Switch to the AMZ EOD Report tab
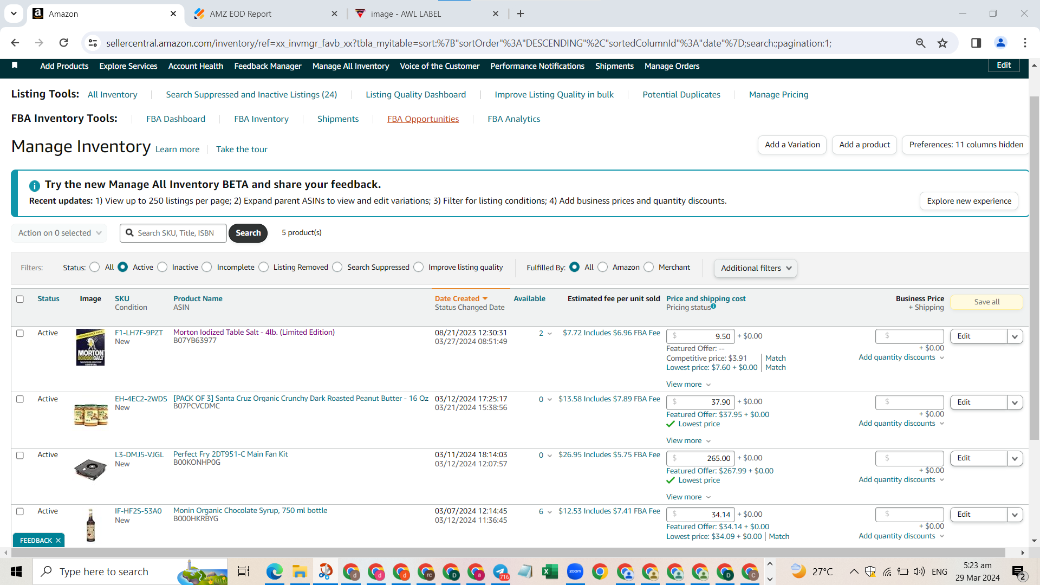Screen dimensions: 1040x585 [265, 14]
